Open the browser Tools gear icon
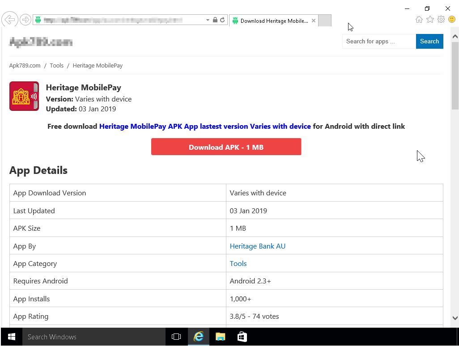The image size is (459, 346). click(x=441, y=20)
